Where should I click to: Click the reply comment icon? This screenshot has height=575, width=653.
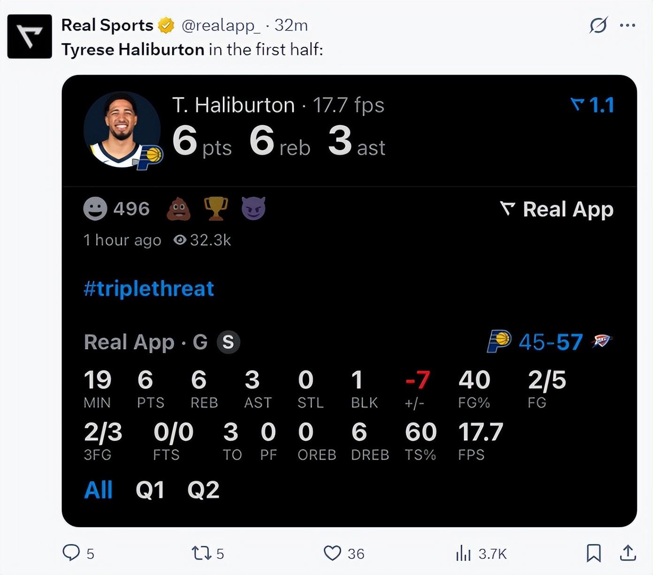(x=71, y=553)
